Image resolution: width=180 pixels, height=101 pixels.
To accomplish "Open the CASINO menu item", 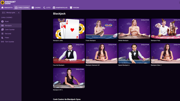I will 36,8.
